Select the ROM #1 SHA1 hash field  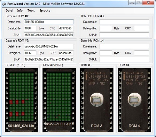tap(48, 35)
